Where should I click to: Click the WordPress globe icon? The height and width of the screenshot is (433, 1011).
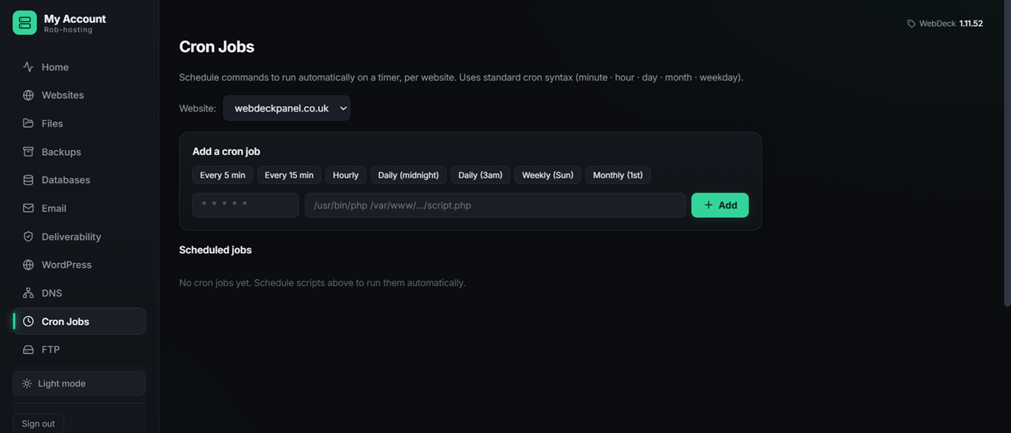28,265
